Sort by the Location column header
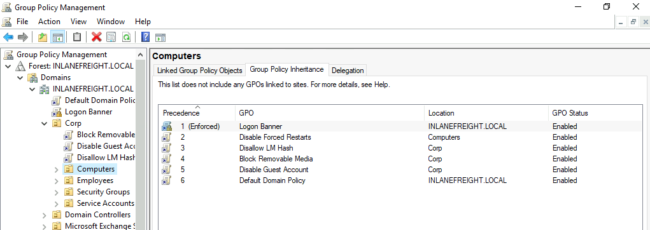 coord(486,113)
